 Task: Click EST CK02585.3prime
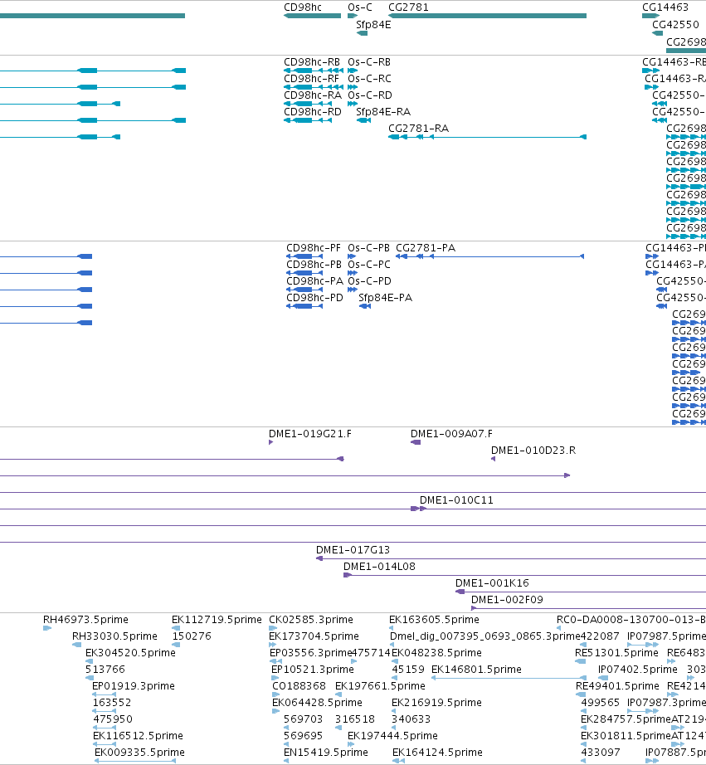311,620
